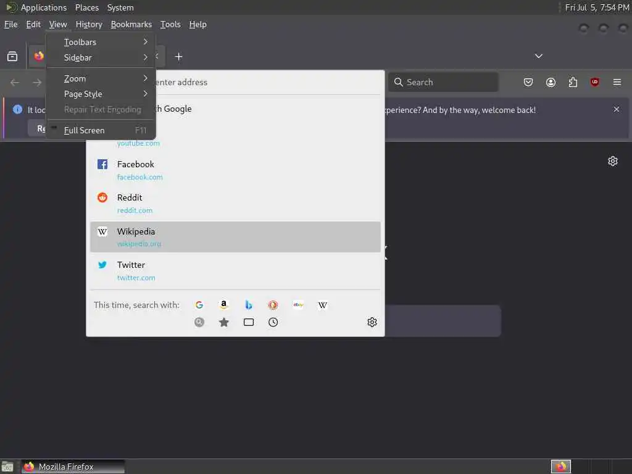Open the Toolbars submenu

click(101, 42)
